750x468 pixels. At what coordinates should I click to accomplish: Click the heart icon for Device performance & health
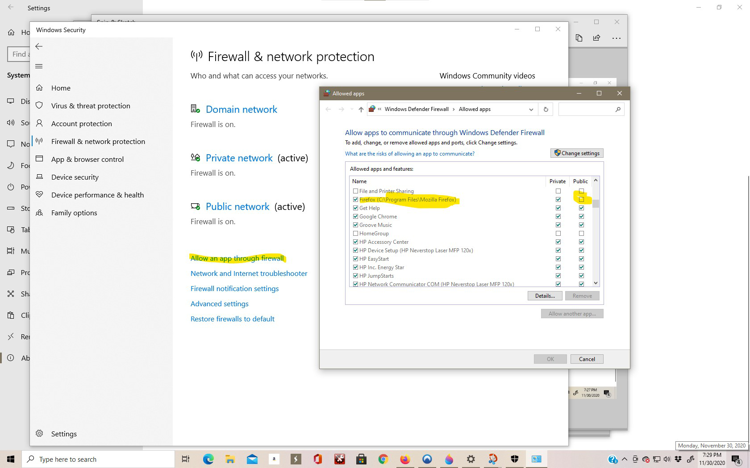click(x=39, y=195)
